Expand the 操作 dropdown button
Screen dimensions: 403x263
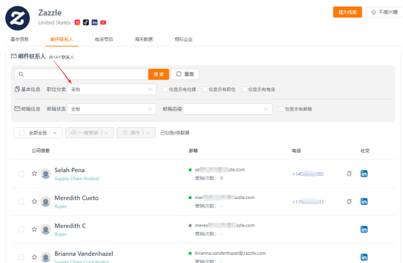coord(136,133)
